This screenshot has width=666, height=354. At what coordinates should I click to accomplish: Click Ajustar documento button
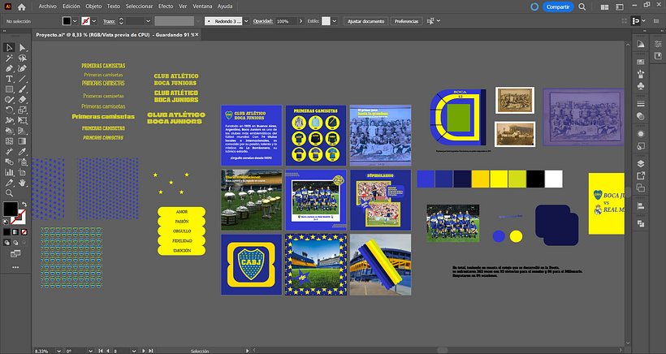pos(365,21)
